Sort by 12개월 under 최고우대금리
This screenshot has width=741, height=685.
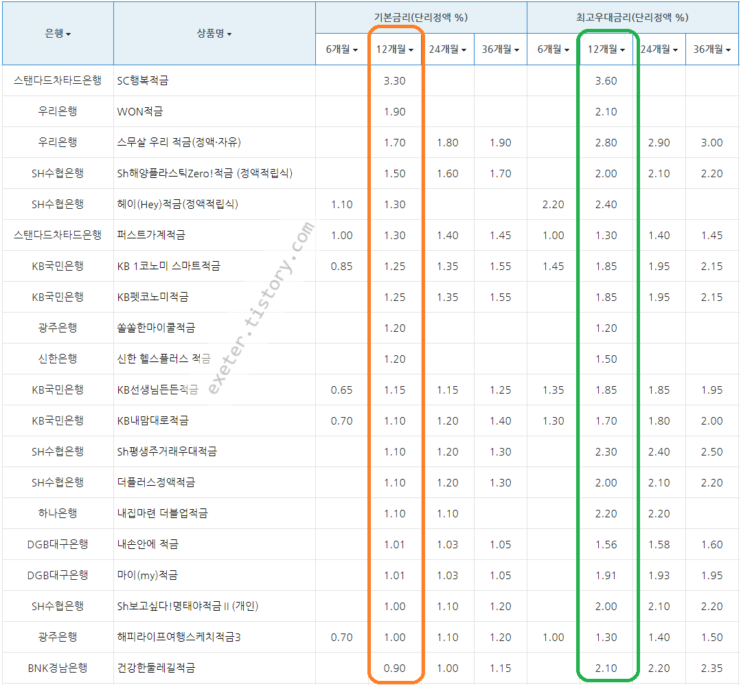point(606,49)
